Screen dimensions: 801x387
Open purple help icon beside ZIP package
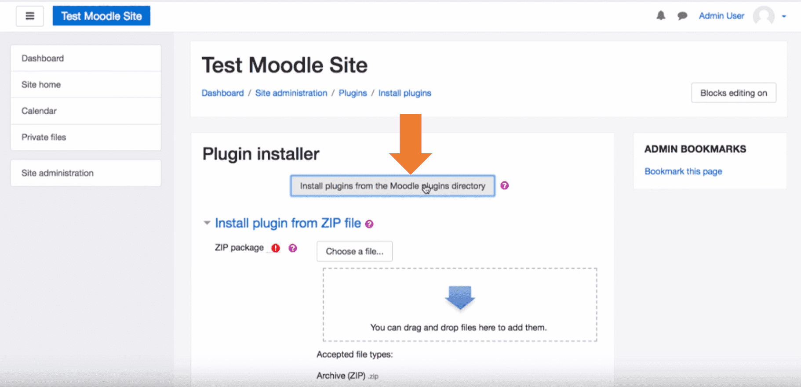(293, 248)
